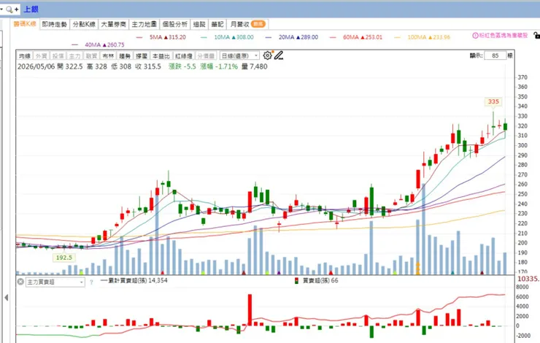This screenshot has width=540, height=343.
Task: Click the 上銀 stock name title
Action: [x=31, y=9]
